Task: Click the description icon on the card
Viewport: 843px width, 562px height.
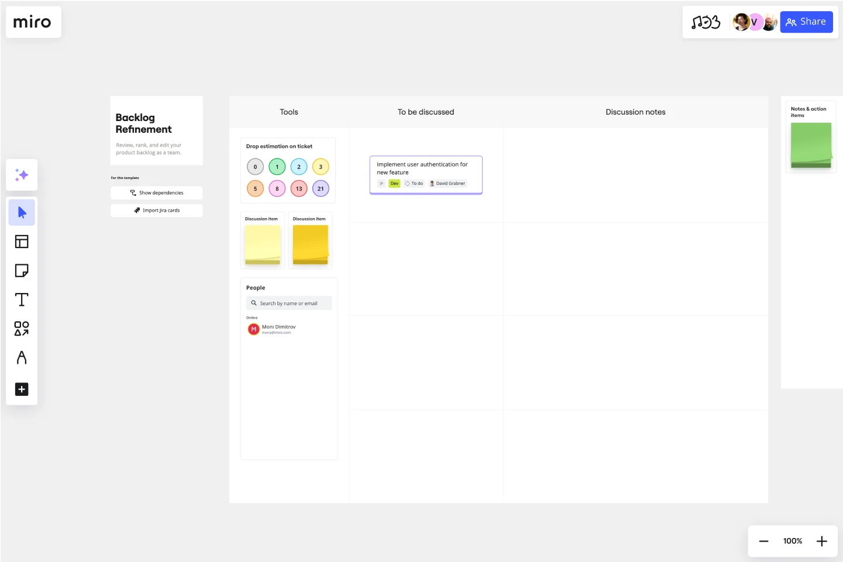Action: tap(381, 184)
